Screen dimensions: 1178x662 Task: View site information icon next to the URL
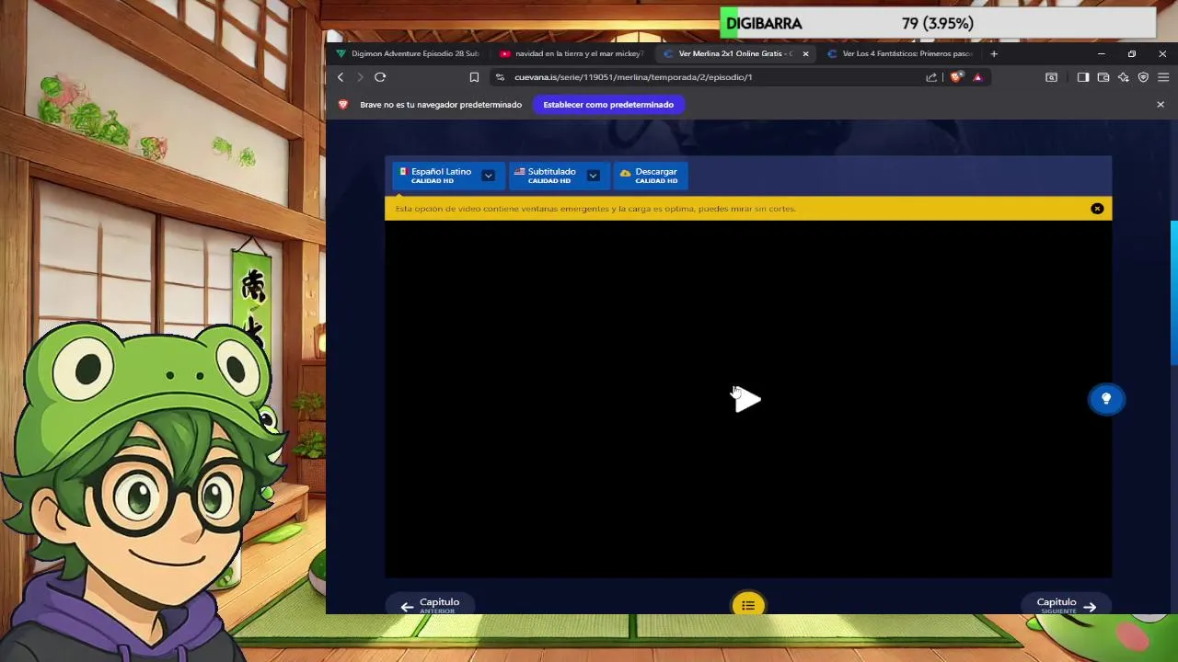click(x=500, y=77)
